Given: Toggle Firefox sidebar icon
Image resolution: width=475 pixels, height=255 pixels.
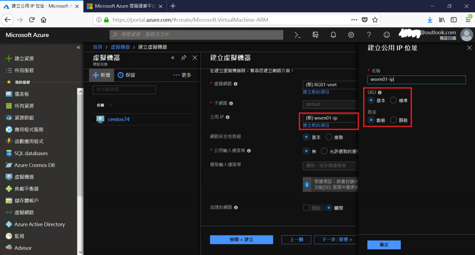Looking at the screenshot, I should (454, 20).
